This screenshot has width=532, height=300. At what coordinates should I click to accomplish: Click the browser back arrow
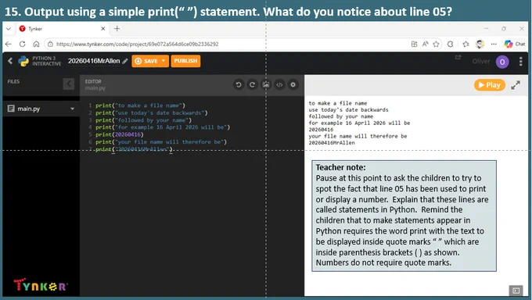pos(9,44)
